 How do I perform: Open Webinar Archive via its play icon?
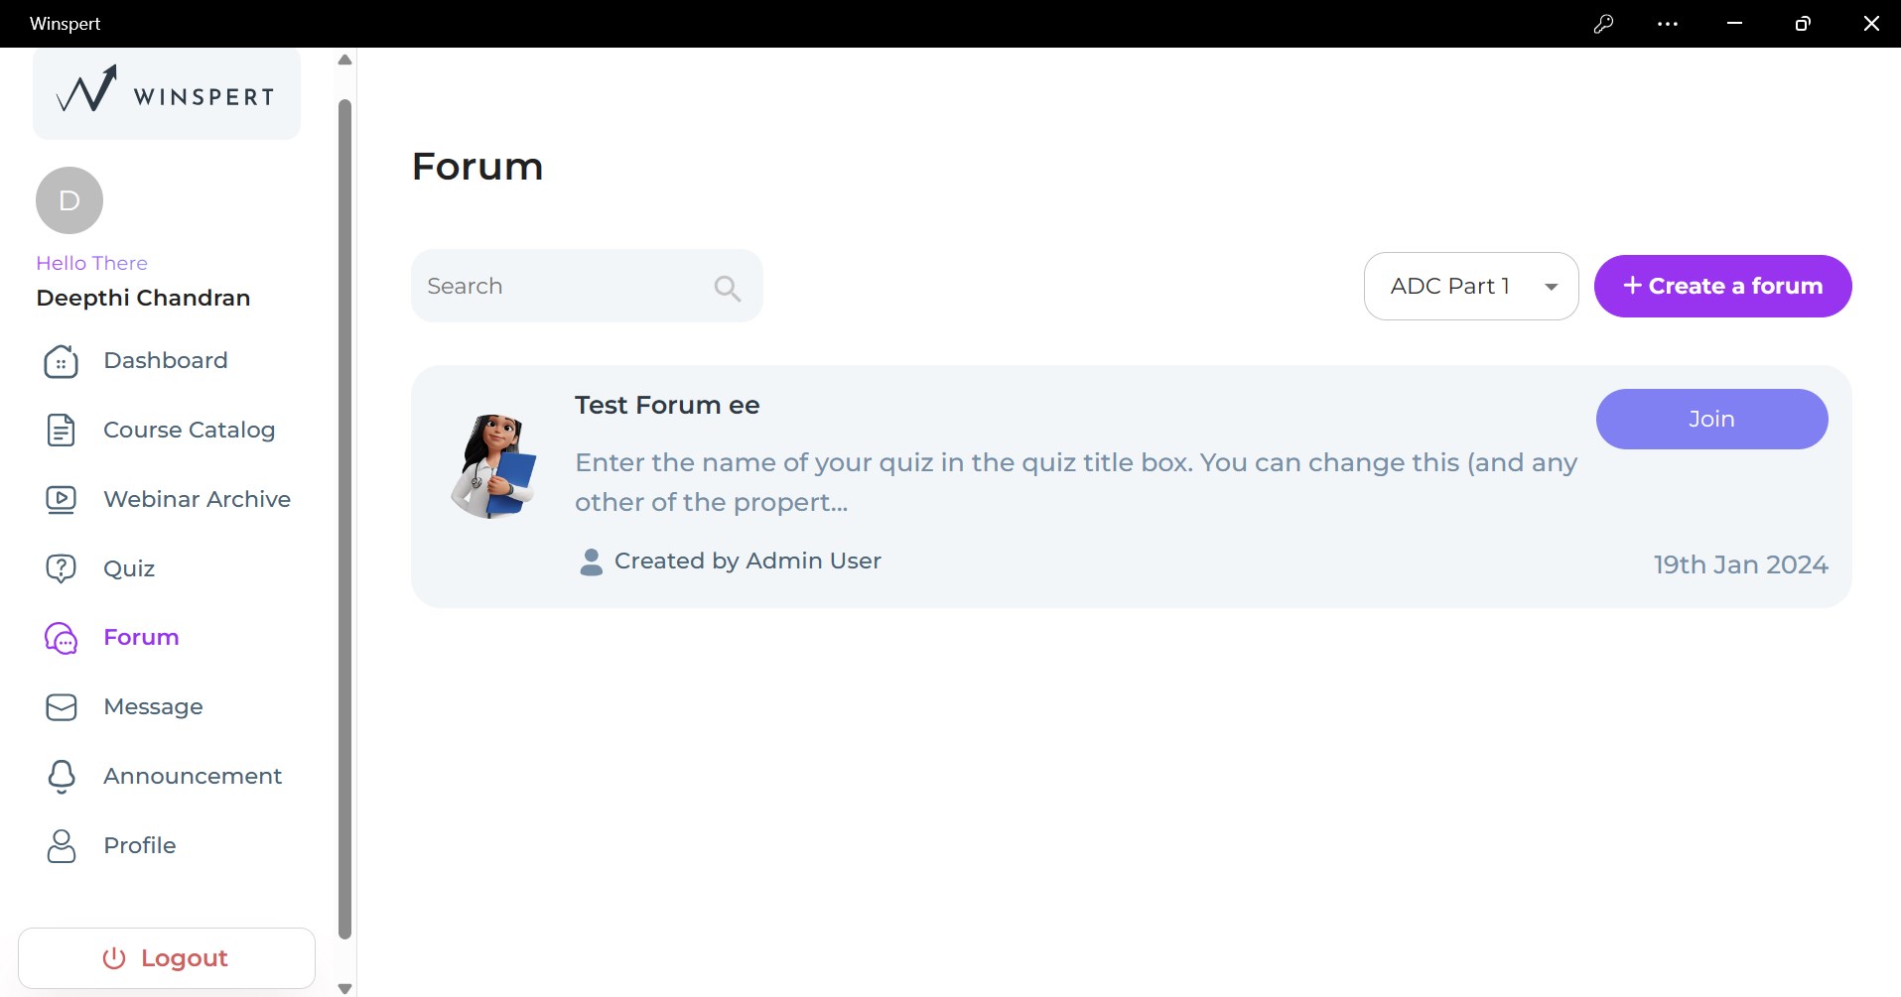[x=61, y=499]
